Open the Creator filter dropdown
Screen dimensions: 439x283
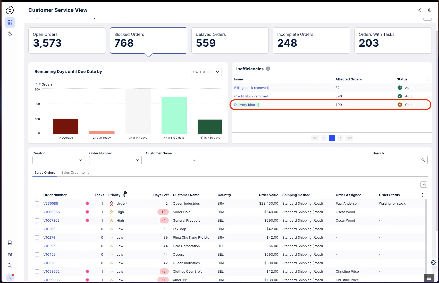[x=59, y=160]
